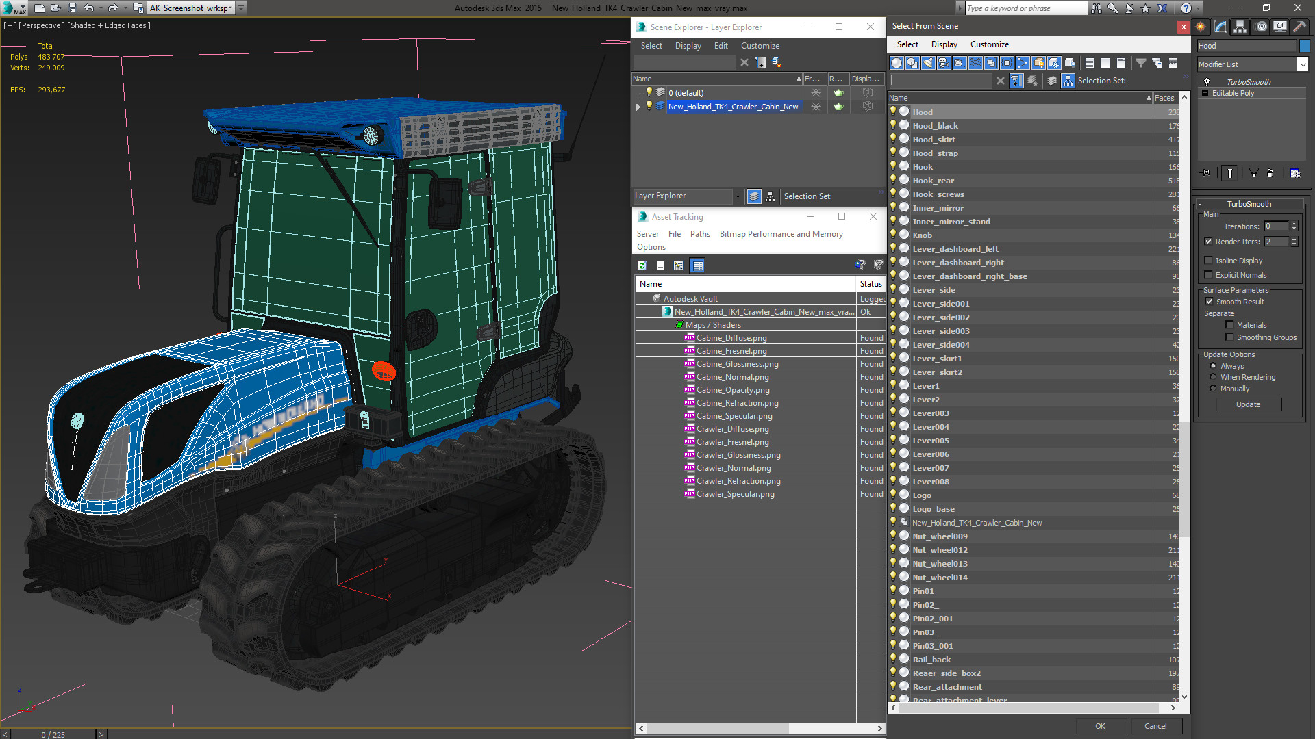Click Cancel in Select From Scene dialog
Screen dimensions: 1315x739
[1155, 726]
